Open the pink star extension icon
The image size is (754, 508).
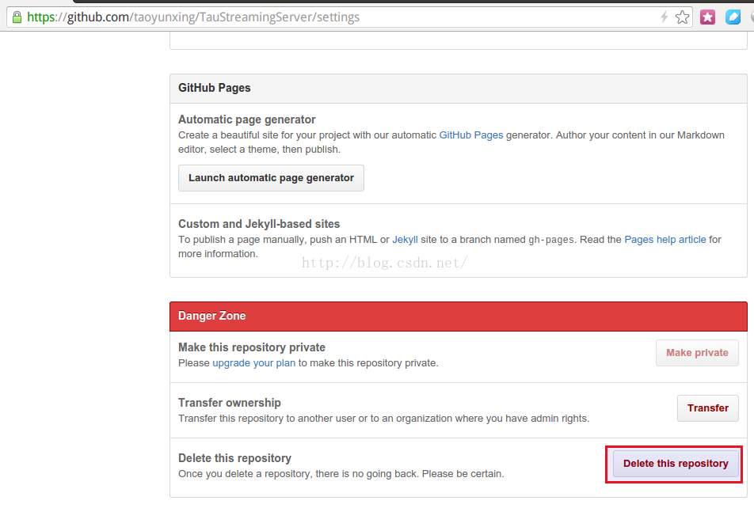pyautogui.click(x=707, y=17)
